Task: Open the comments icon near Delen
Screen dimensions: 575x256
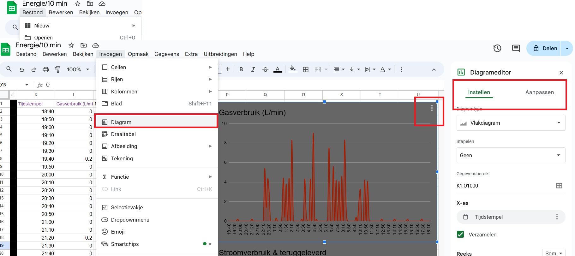Action: click(516, 48)
